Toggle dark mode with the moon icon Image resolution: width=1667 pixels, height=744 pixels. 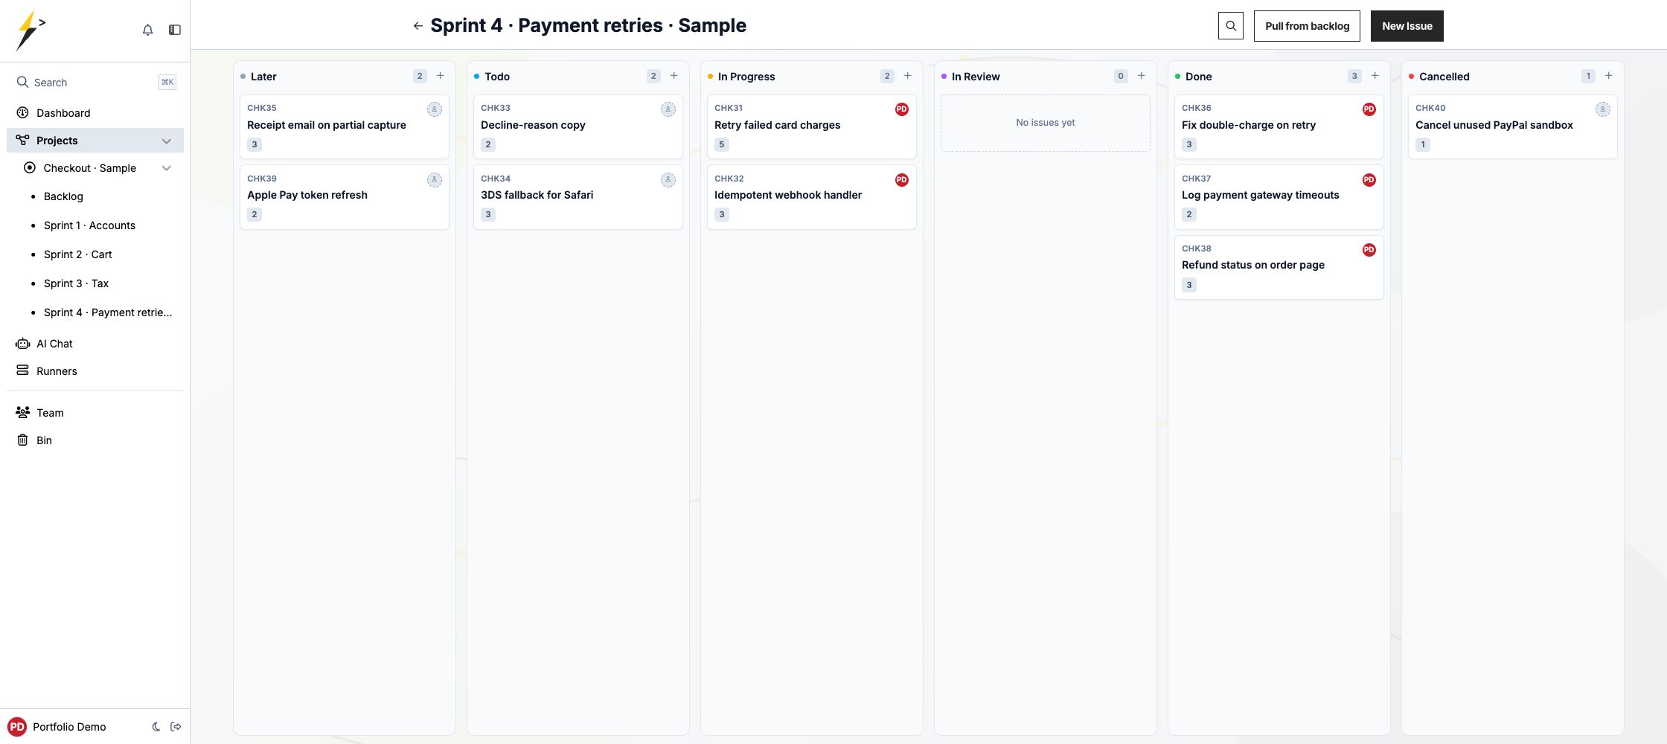click(x=156, y=727)
